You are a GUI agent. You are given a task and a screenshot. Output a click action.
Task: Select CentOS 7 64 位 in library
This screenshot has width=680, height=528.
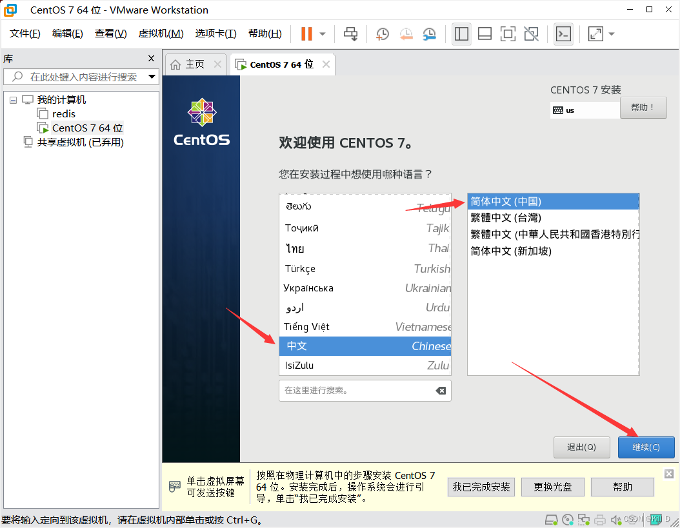point(88,128)
